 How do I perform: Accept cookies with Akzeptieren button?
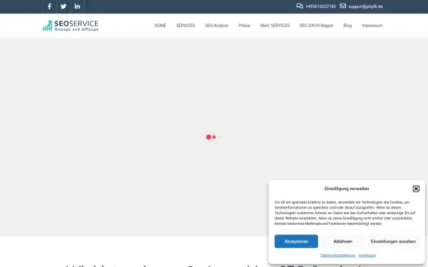point(296,241)
